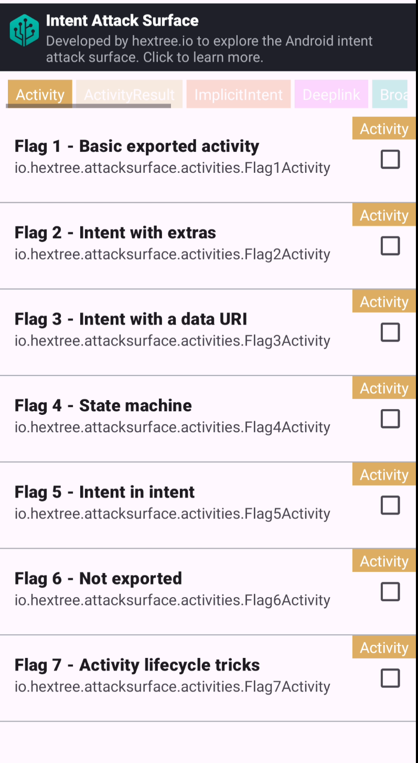Image resolution: width=418 pixels, height=763 pixels.
Task: Go to the Deeplink tab
Action: pos(331,95)
